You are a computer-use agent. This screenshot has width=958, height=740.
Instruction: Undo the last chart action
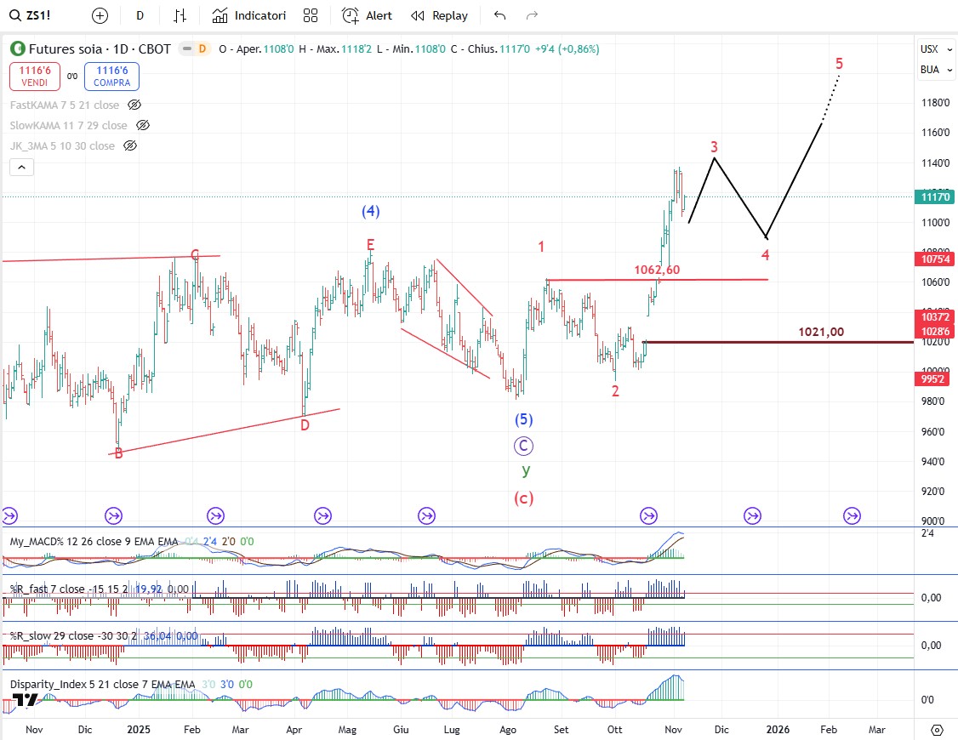click(499, 16)
